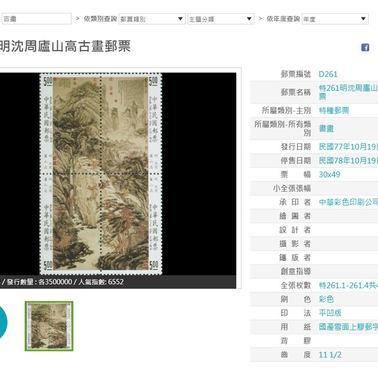Click the large stamp block image
Viewport: 378px width, 378px height.
tap(101, 174)
